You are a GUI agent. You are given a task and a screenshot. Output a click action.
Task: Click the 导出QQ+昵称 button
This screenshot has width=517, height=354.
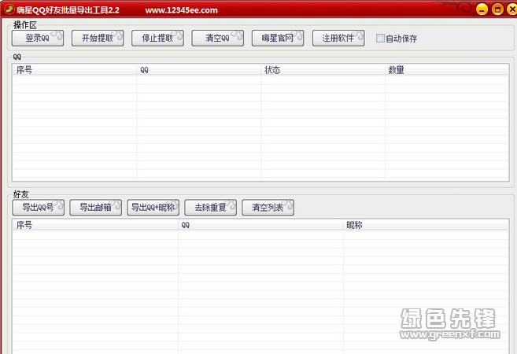tap(153, 208)
